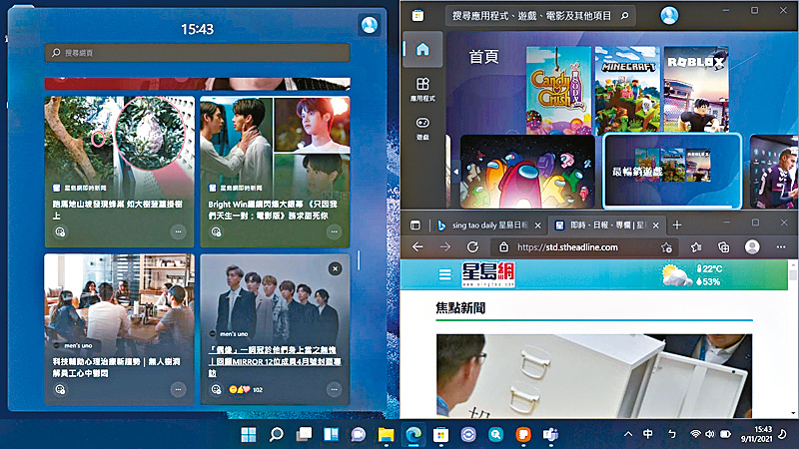Switch input method 中 indicator
This screenshot has height=449, width=799.
pos(647,434)
